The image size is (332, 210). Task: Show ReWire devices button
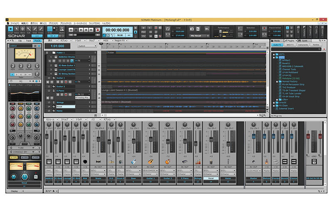point(316,45)
